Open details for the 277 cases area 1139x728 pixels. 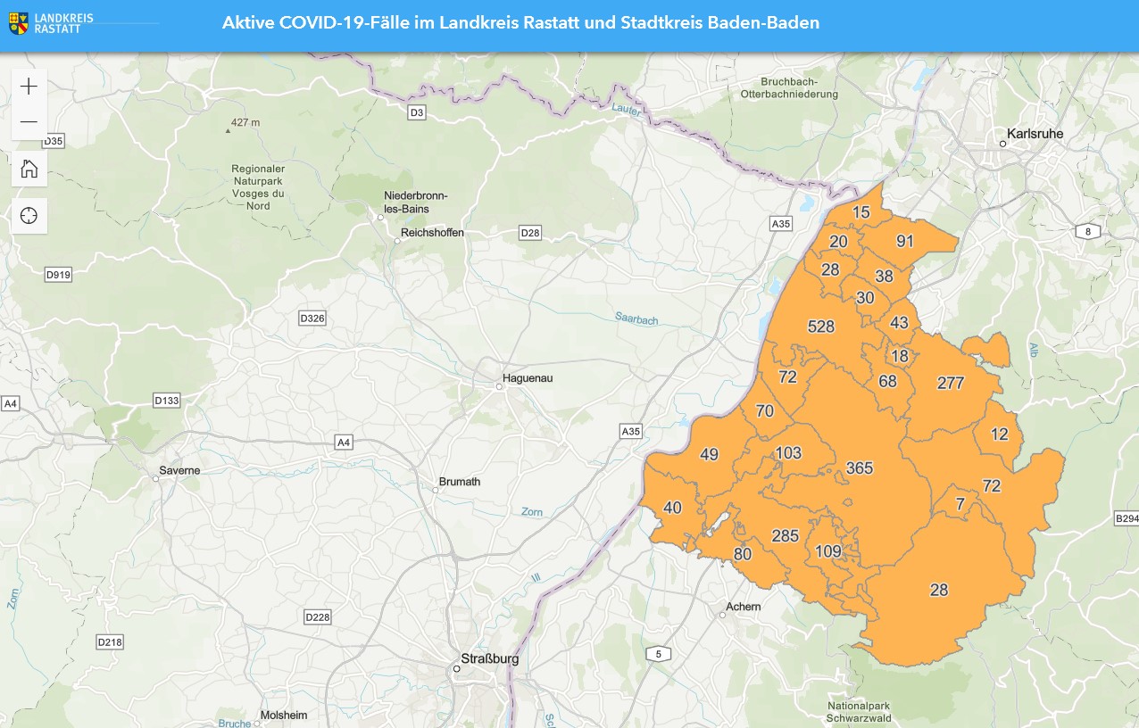[x=951, y=384]
